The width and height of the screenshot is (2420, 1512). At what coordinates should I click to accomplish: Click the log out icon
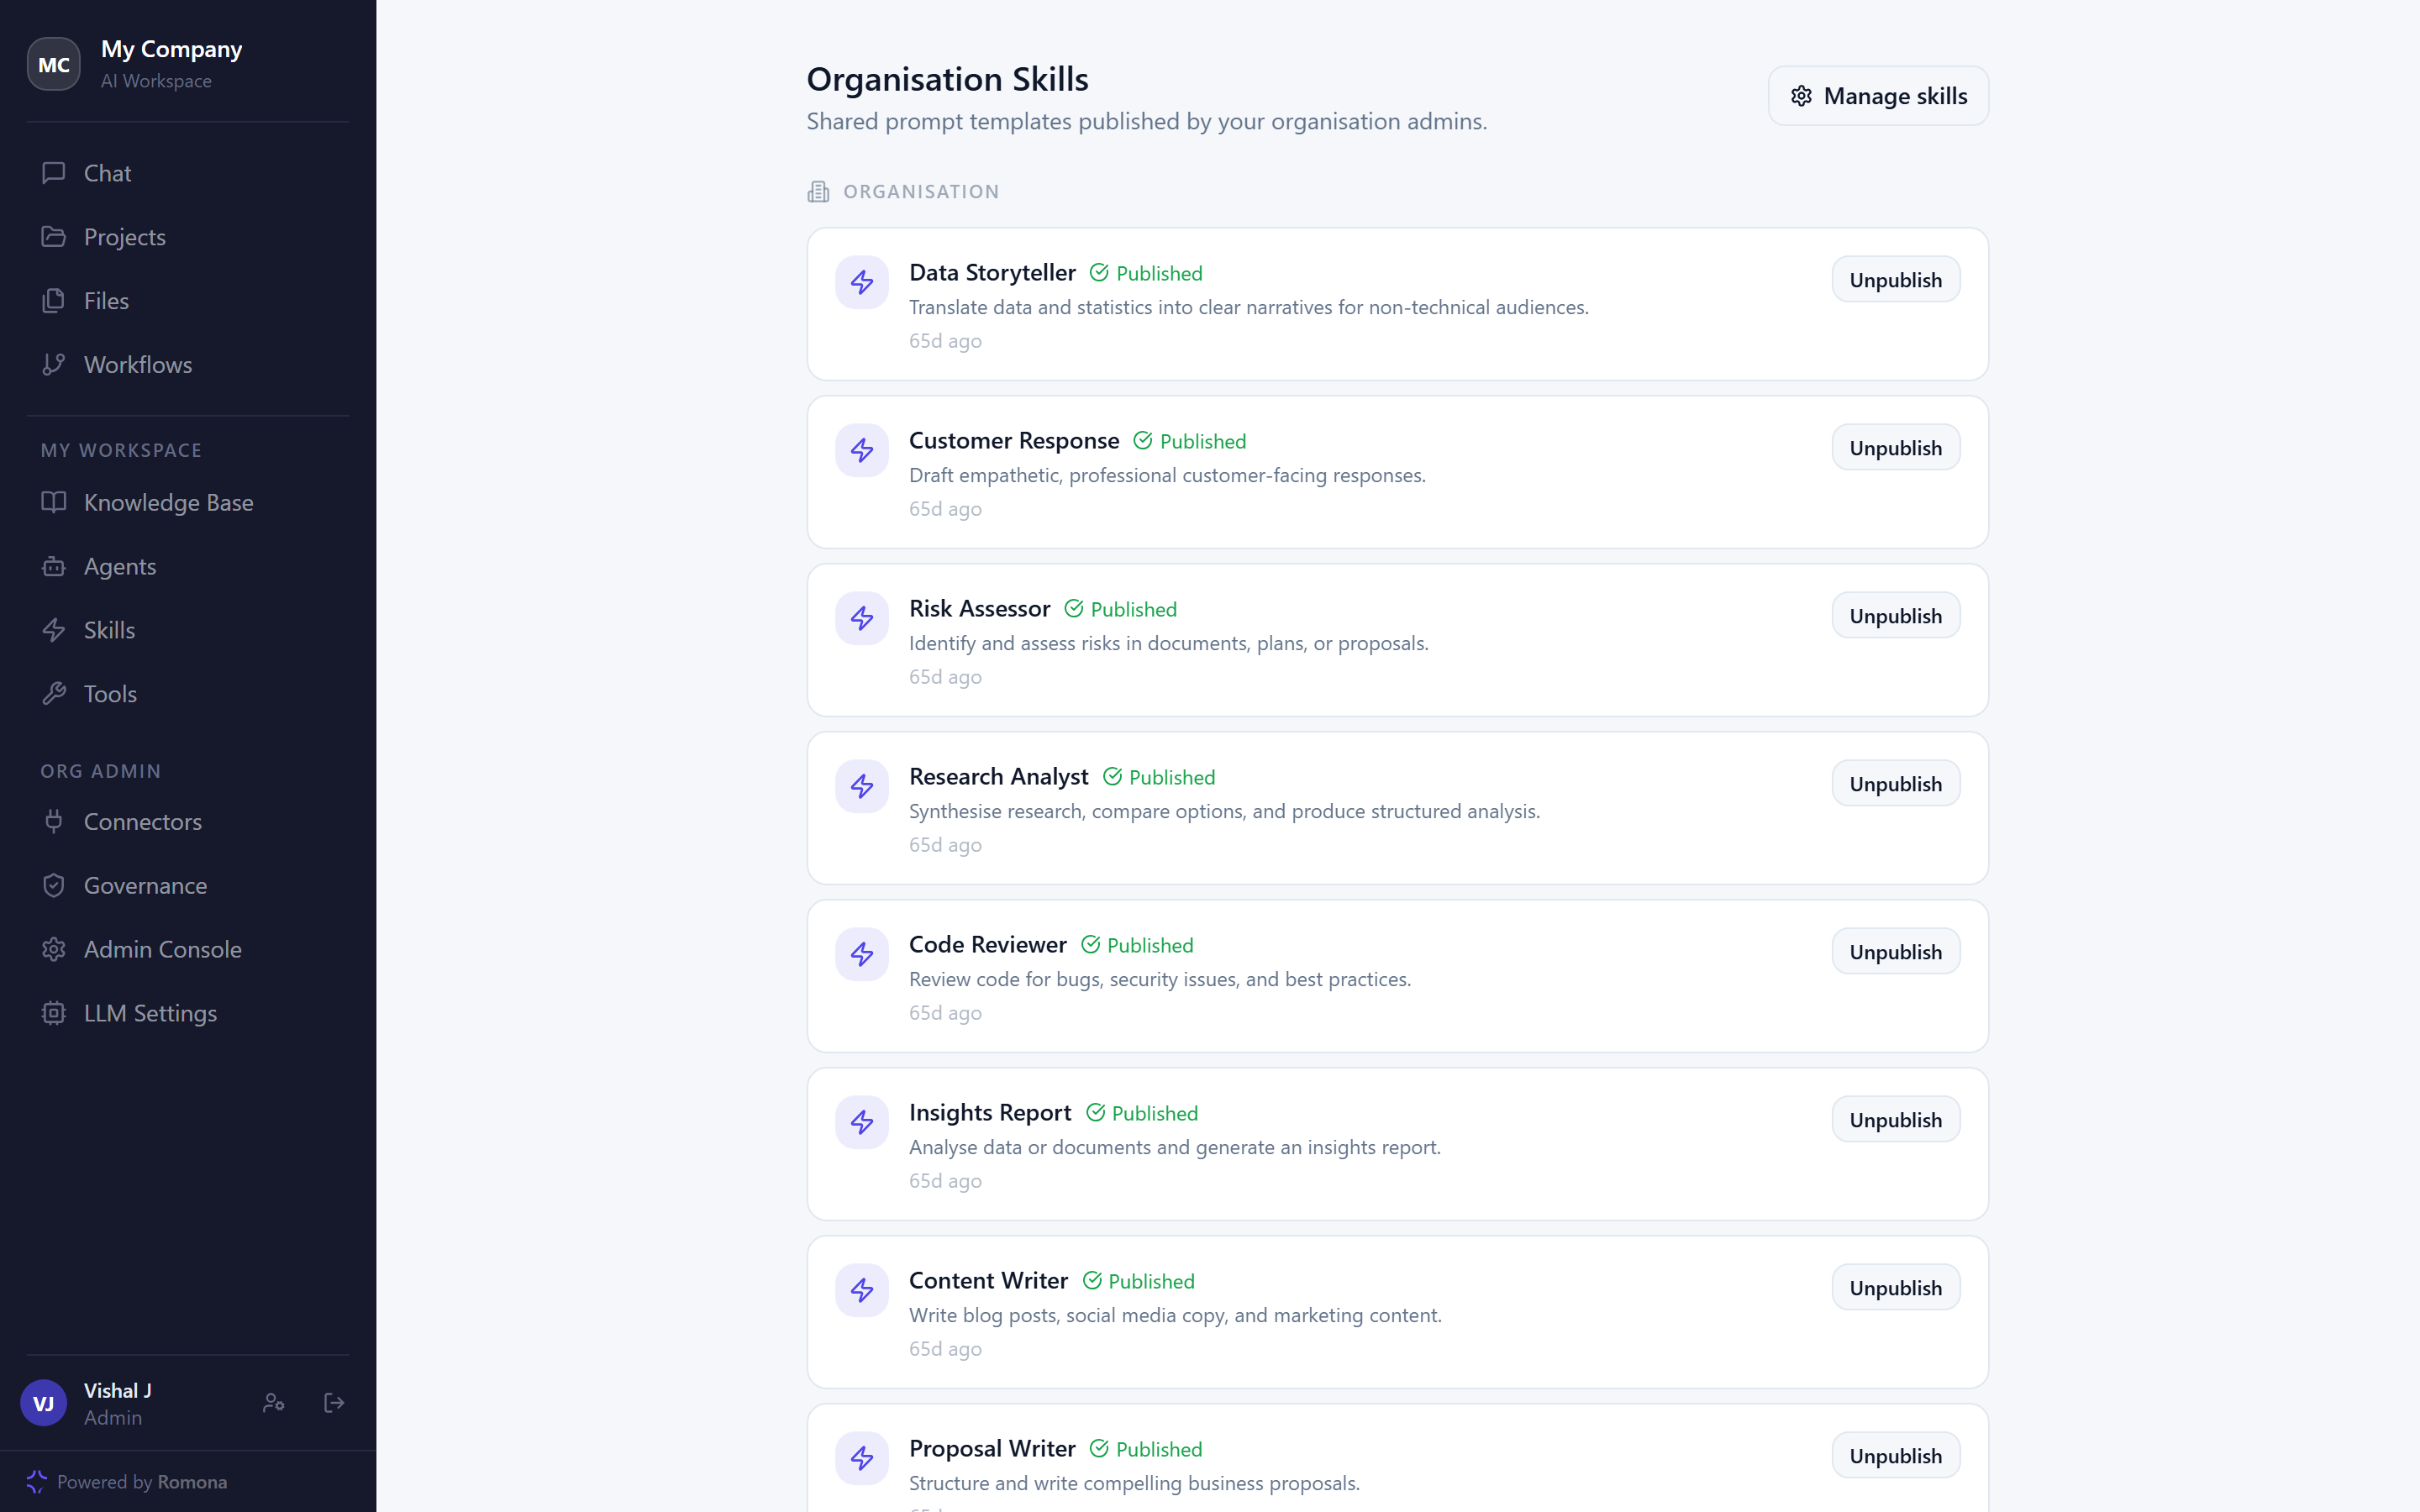point(335,1403)
